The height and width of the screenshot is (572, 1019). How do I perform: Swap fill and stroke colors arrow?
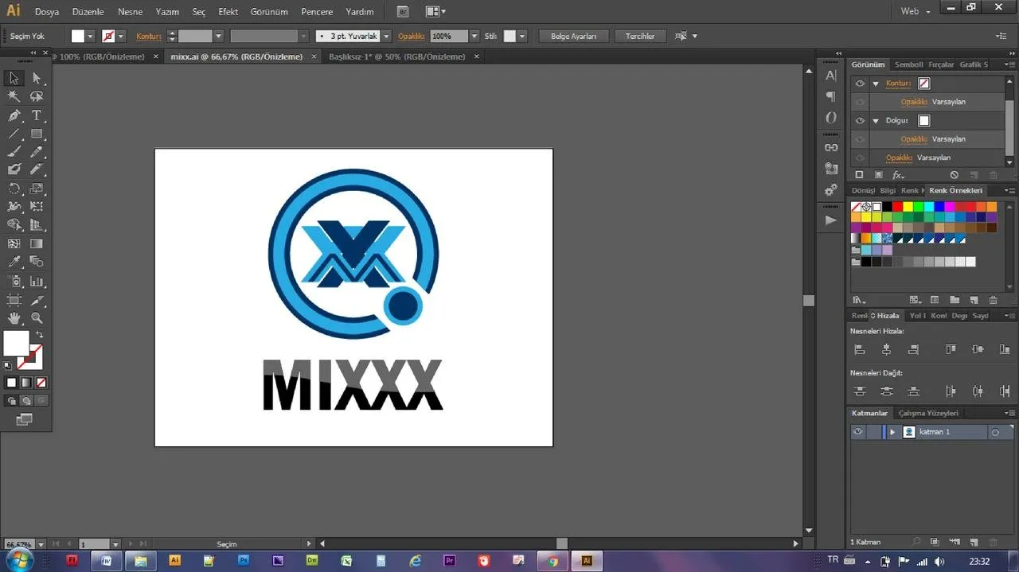[39, 335]
